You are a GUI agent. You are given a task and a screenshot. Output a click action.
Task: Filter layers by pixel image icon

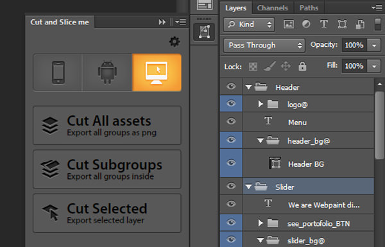(289, 24)
